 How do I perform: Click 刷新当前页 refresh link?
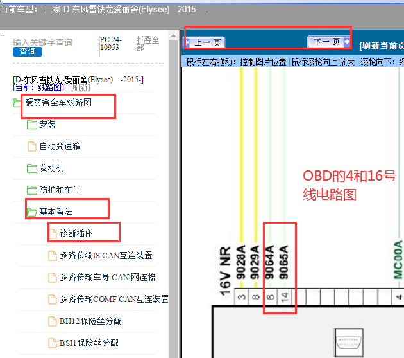click(382, 46)
